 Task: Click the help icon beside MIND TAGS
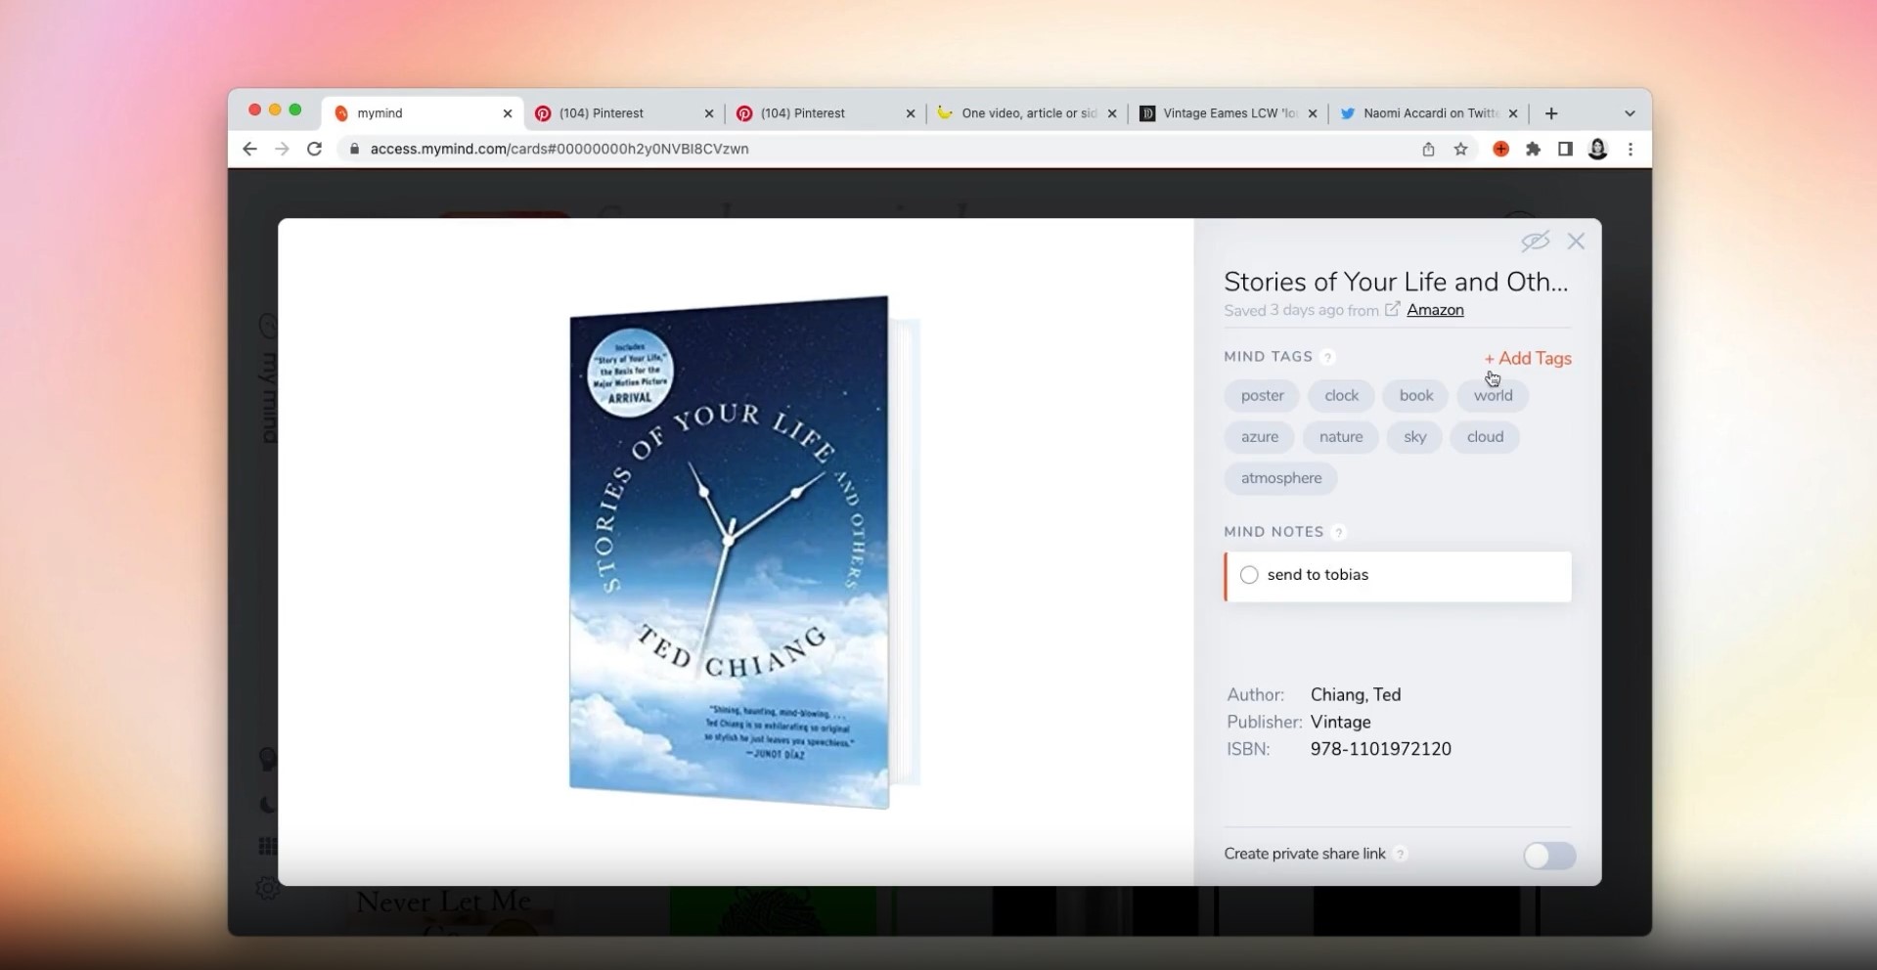coord(1327,357)
